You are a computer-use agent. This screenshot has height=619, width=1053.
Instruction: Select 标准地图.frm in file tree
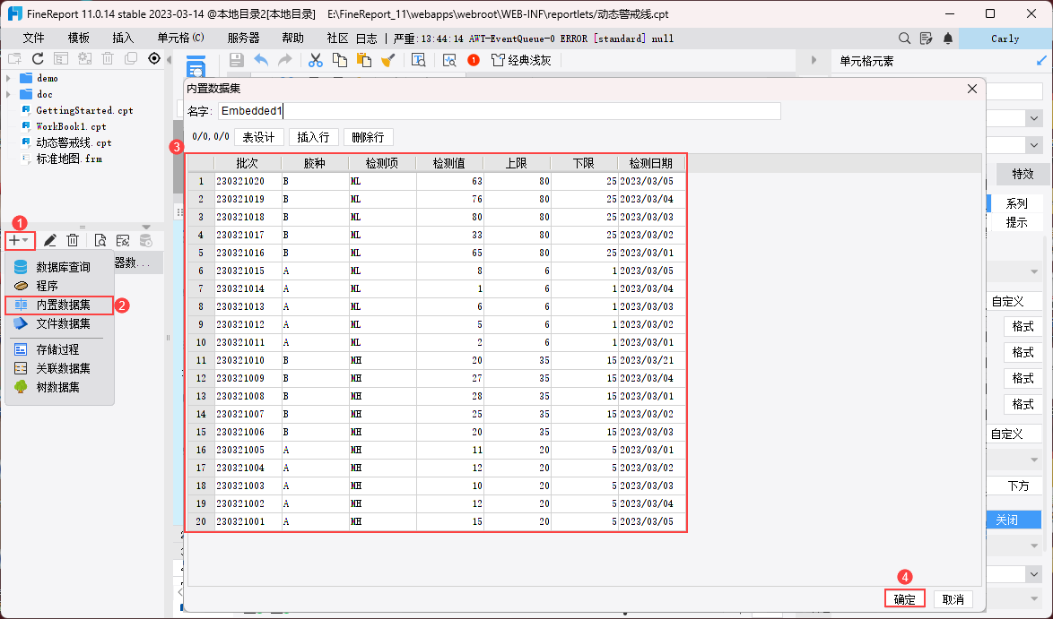point(68,159)
